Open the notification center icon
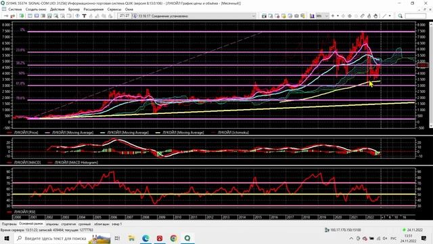The image size is (433, 244). (x=424, y=238)
